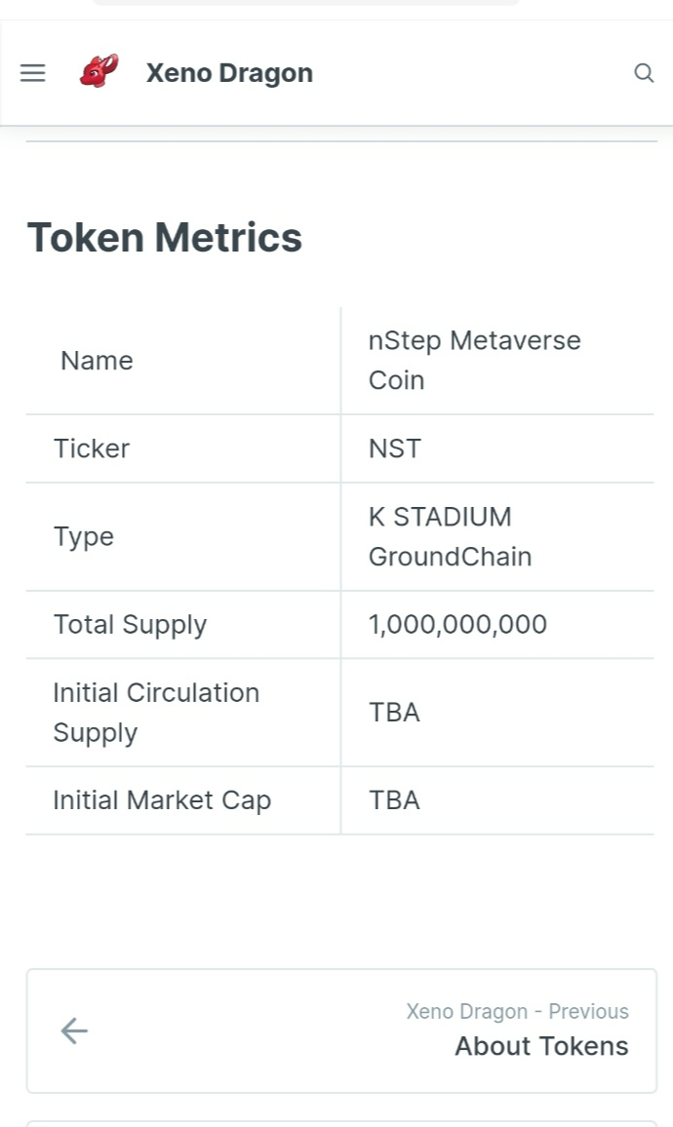Open the About Tokens previous page

click(x=541, y=1046)
